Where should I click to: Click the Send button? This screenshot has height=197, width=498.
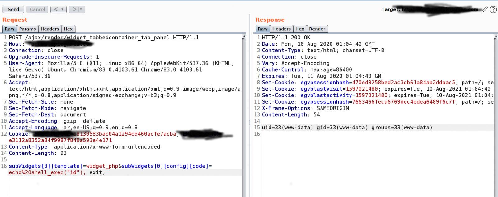pyautogui.click(x=13, y=9)
